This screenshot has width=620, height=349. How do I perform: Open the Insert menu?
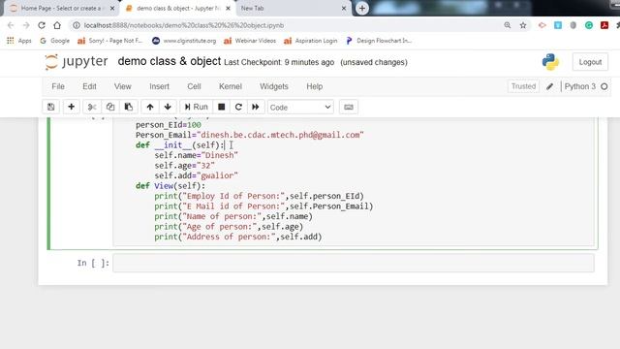point(159,86)
